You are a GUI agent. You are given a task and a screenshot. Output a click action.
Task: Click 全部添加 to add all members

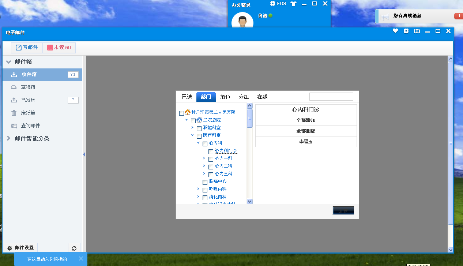click(306, 120)
